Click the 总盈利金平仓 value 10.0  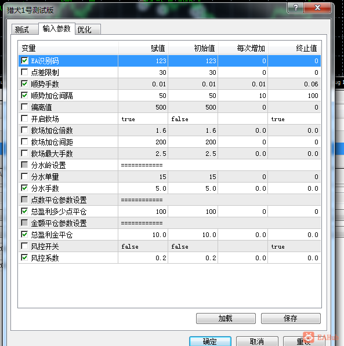[x=143, y=235]
